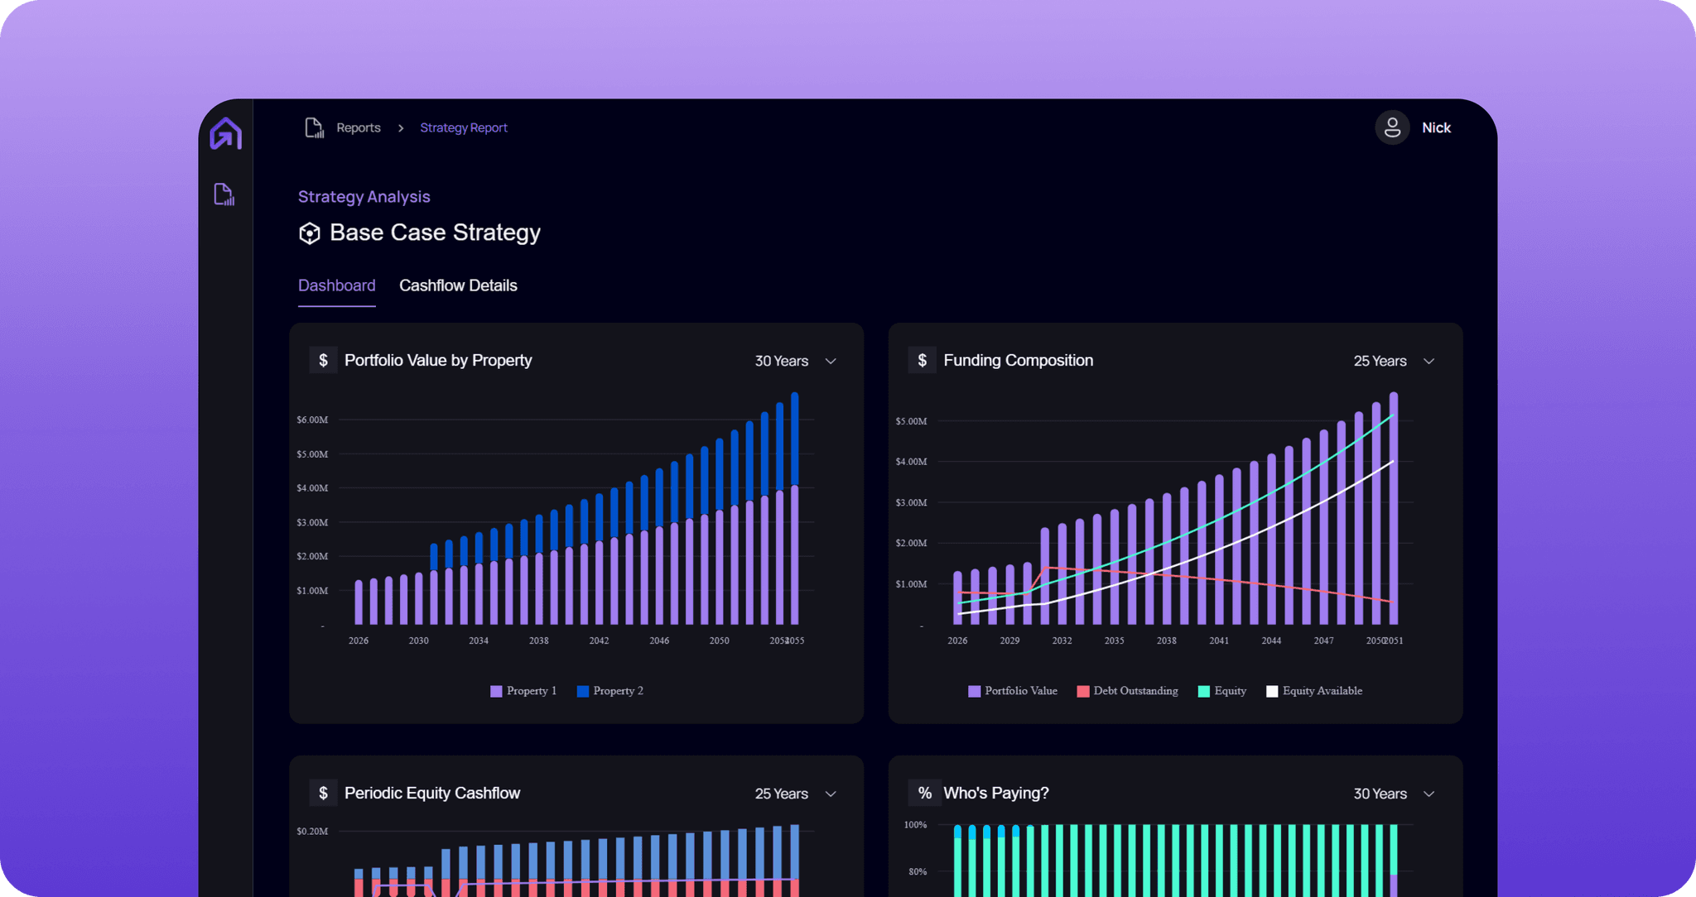This screenshot has height=897, width=1696.
Task: Click the user avatar icon
Action: tap(1392, 127)
